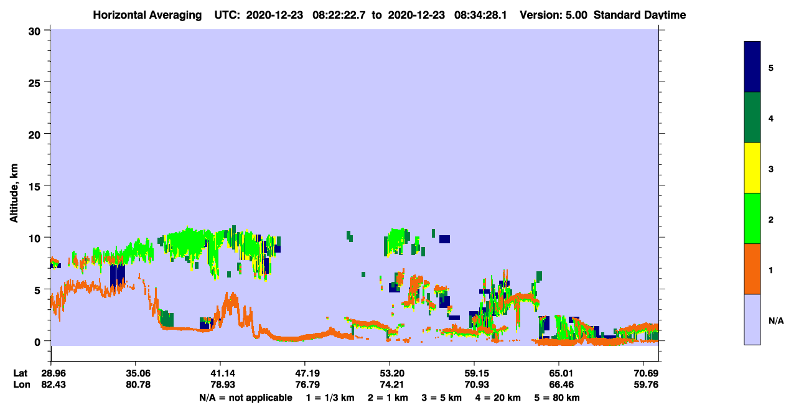Click the altitude tick label 20
This screenshot has width=809, height=415.
36,134
